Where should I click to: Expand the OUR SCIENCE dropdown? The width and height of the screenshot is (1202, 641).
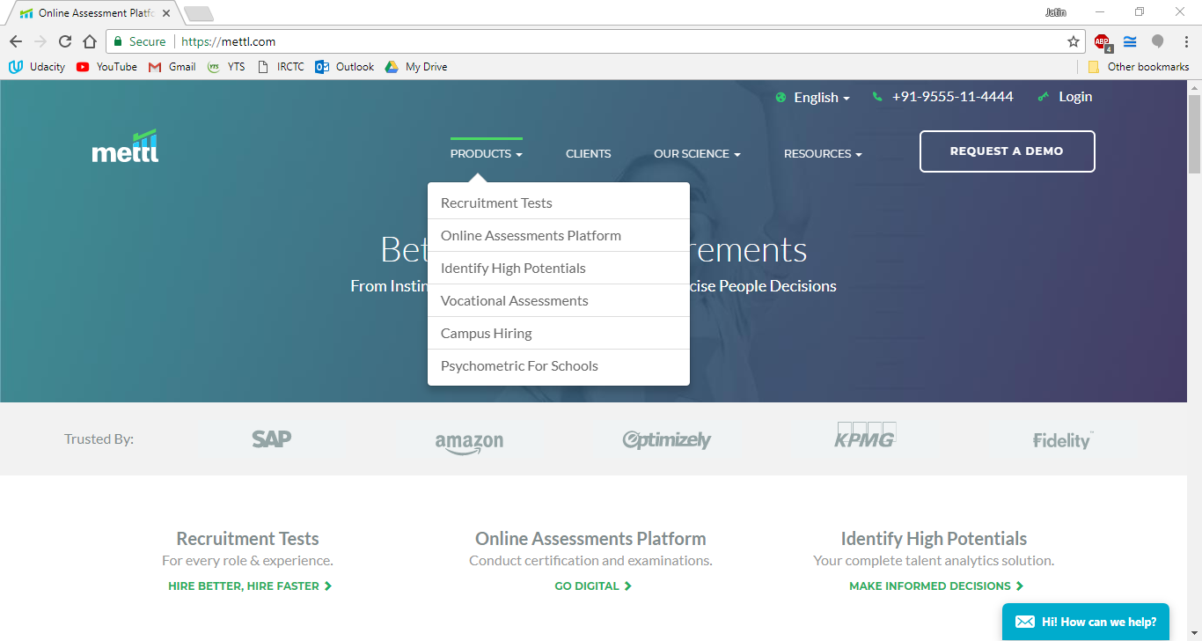point(697,153)
